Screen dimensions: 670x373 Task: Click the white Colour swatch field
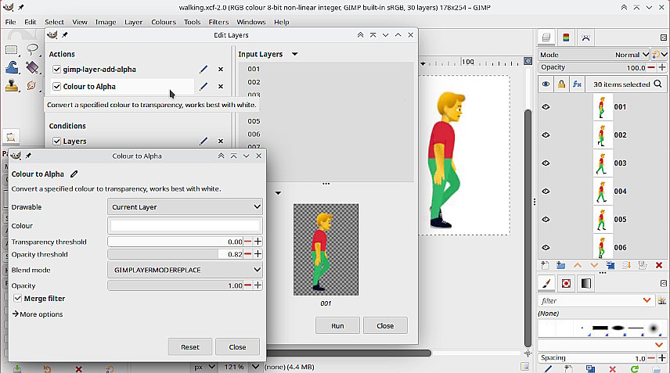185,226
